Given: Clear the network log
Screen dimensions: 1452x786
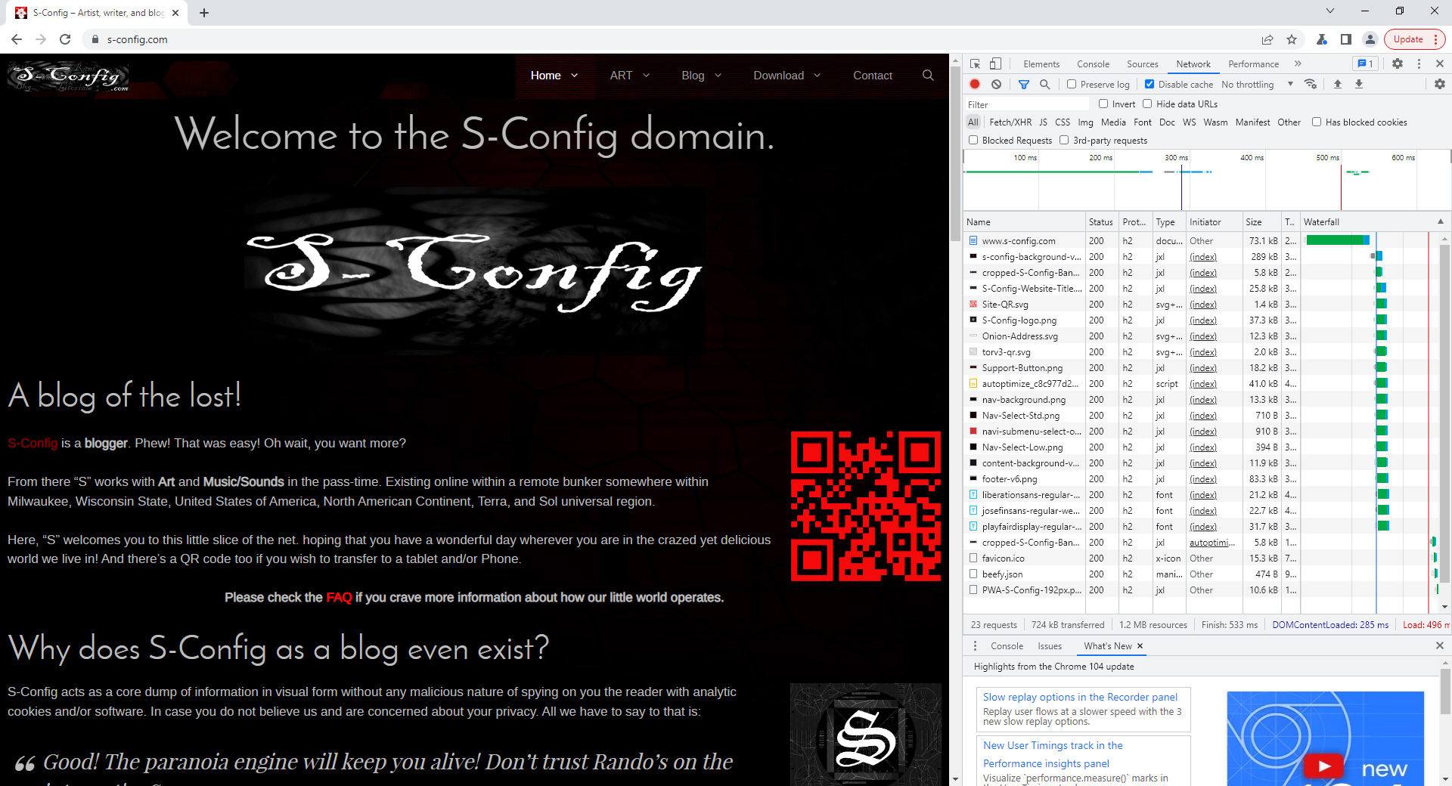Looking at the screenshot, I should (x=996, y=84).
